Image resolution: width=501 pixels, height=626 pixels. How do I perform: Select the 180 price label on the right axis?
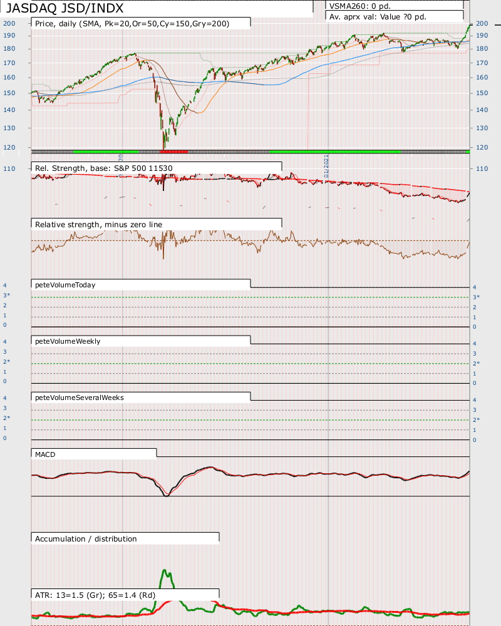tap(482, 48)
